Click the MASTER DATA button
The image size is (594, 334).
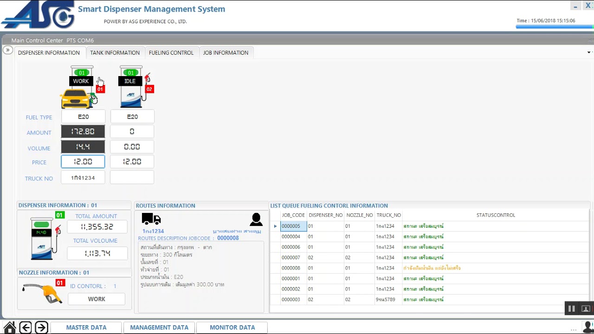pyautogui.click(x=86, y=328)
